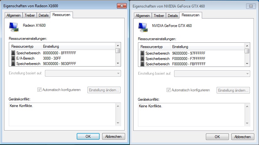This screenshot has height=145, width=259.
Task: Open Details tab in Radeon X1600 window
Action: coord(43,15)
